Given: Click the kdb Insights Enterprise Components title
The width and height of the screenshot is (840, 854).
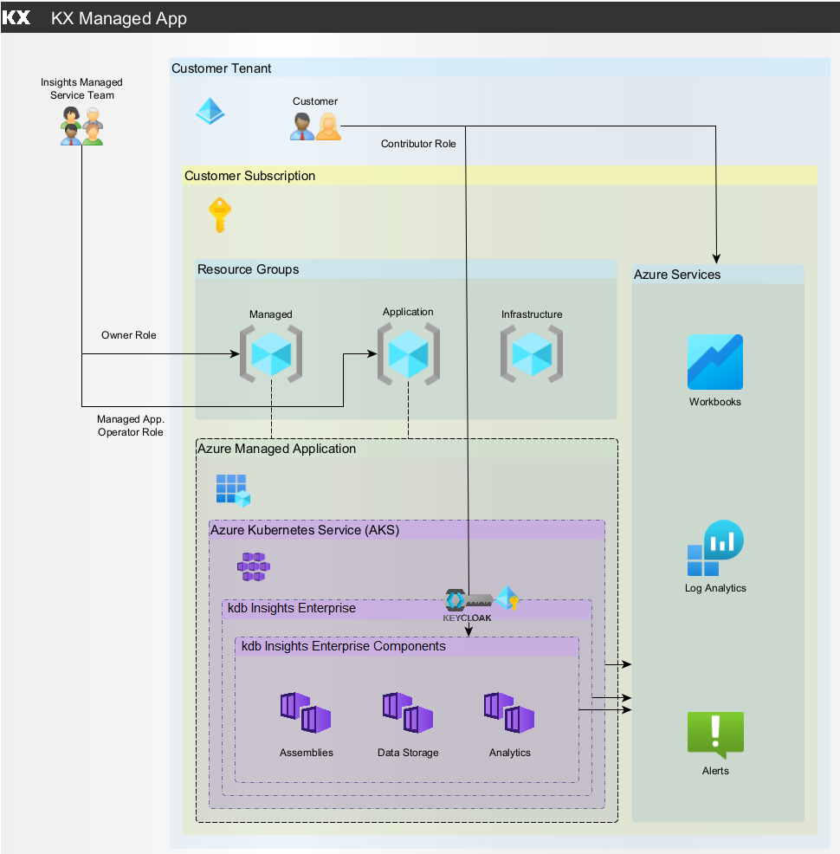Looking at the screenshot, I should pos(344,646).
